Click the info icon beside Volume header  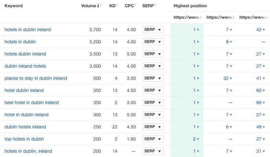[101, 5]
